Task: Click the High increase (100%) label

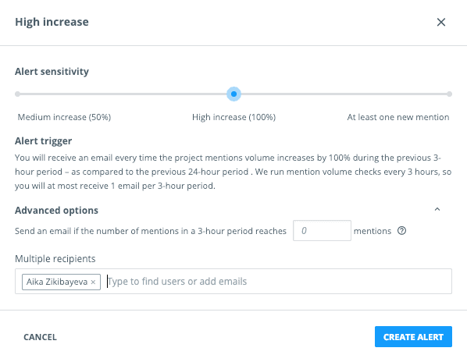Action: pyautogui.click(x=233, y=117)
